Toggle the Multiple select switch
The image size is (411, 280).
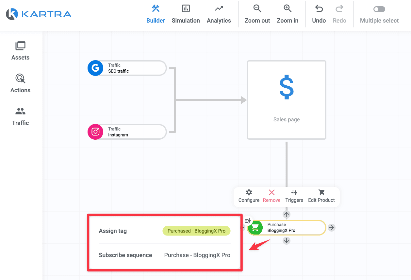point(379,9)
